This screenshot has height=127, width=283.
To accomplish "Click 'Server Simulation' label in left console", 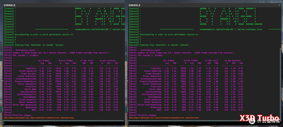I will (x=27, y=84).
